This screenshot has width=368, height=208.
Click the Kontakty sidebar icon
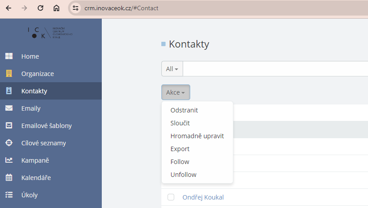point(8,91)
